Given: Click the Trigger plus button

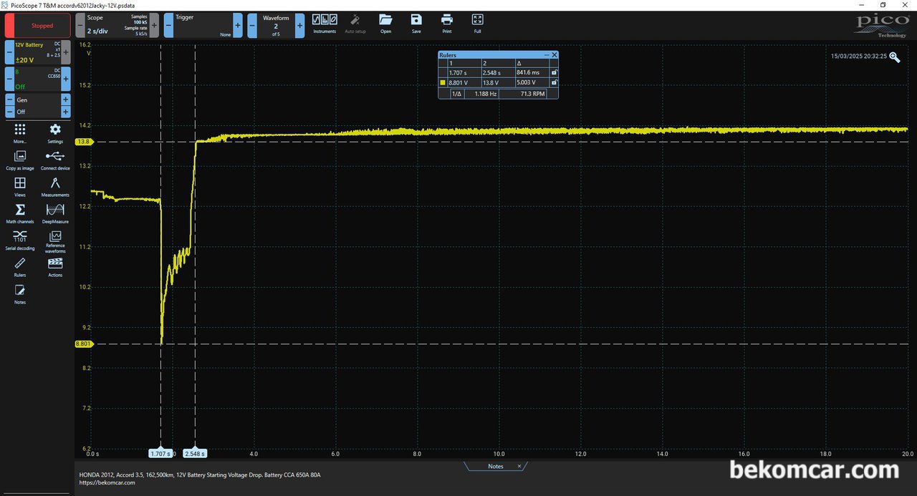Looking at the screenshot, I should tap(239, 25).
